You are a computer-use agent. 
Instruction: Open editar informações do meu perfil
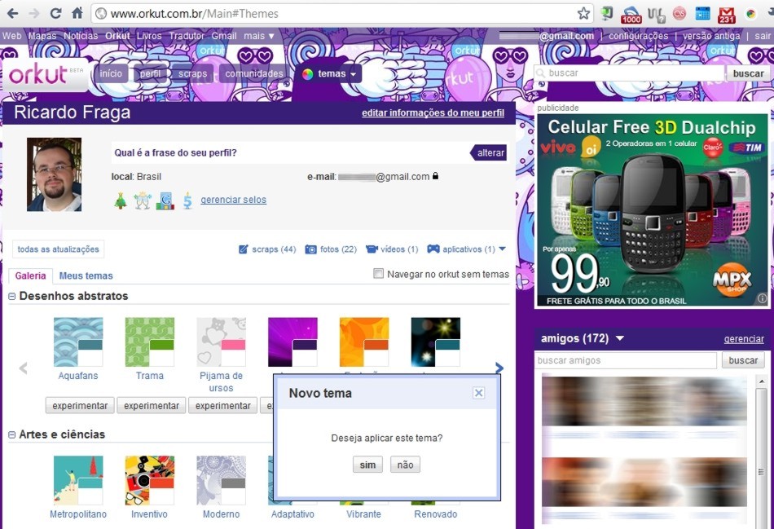(433, 112)
